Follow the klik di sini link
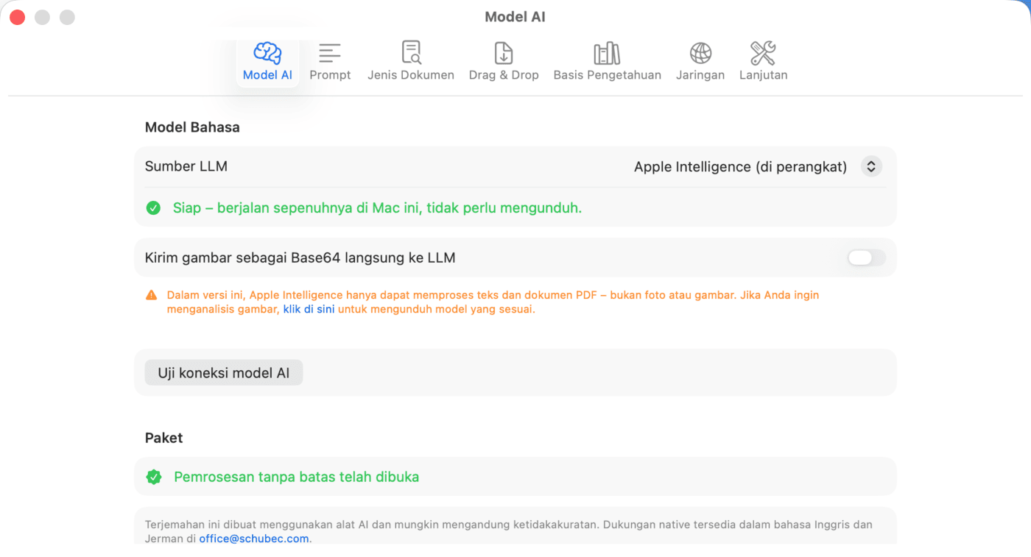1031x557 pixels. tap(309, 310)
